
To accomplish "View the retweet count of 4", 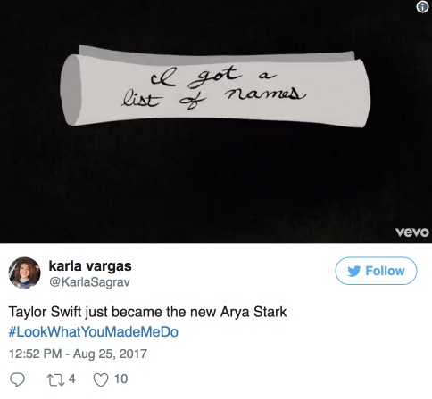I will pos(72,379).
